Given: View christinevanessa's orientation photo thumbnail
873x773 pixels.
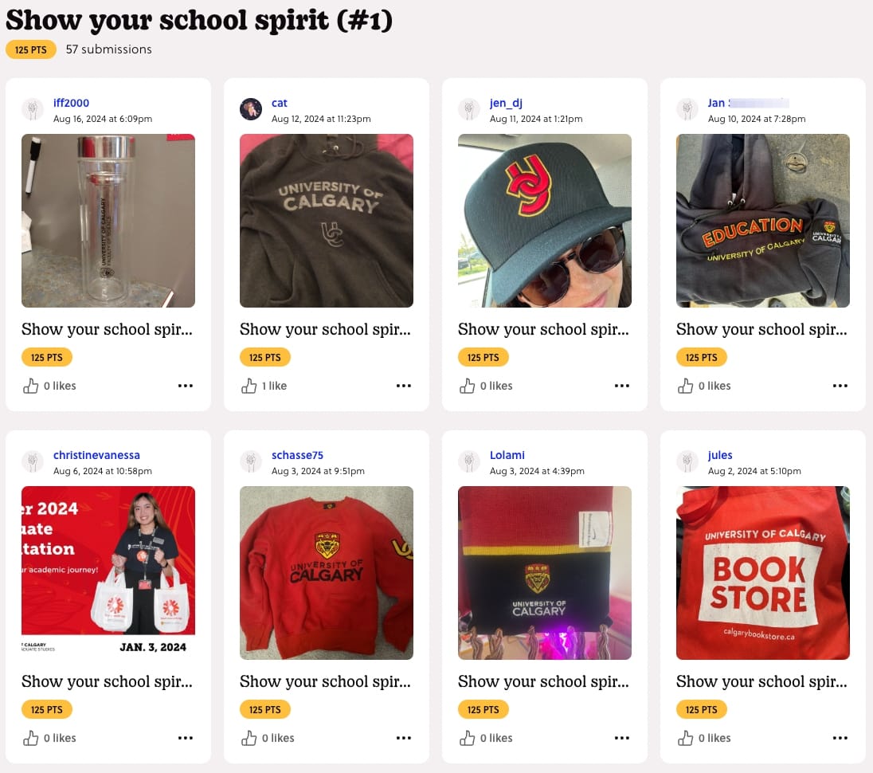Looking at the screenshot, I should coord(108,572).
